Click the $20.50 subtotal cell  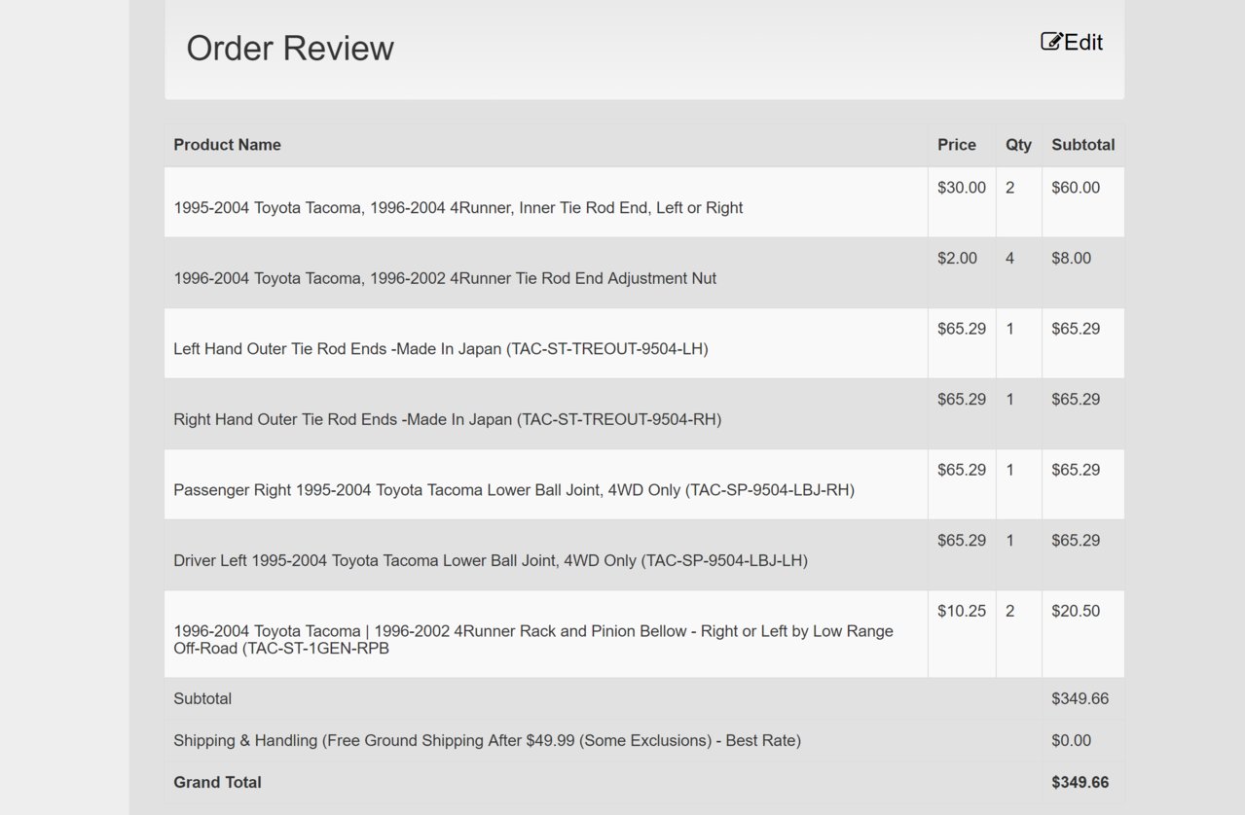(1083, 634)
